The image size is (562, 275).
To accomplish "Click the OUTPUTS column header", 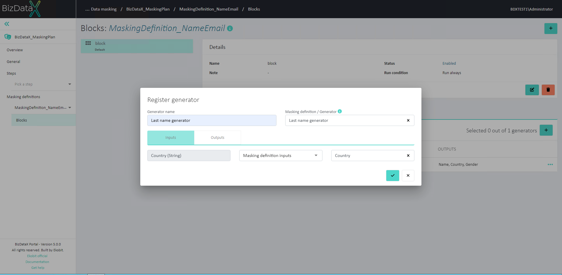I will [447, 149].
